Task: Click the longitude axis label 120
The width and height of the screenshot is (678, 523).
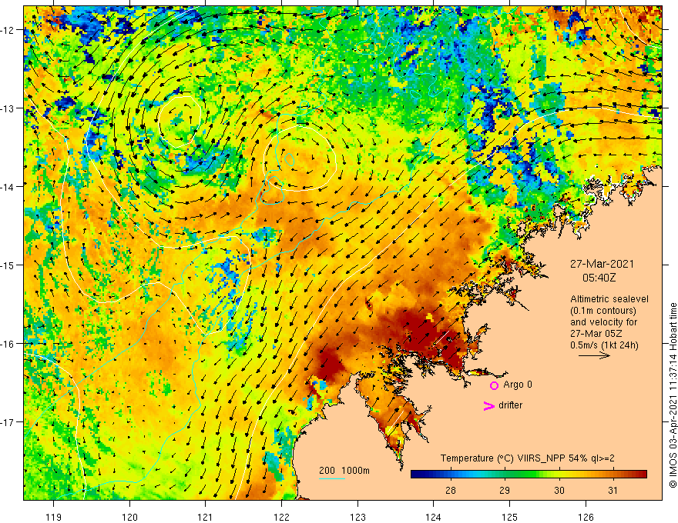Action: pyautogui.click(x=129, y=517)
